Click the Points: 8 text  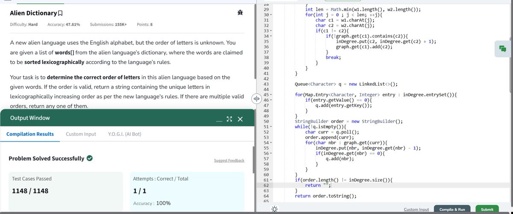144,24
